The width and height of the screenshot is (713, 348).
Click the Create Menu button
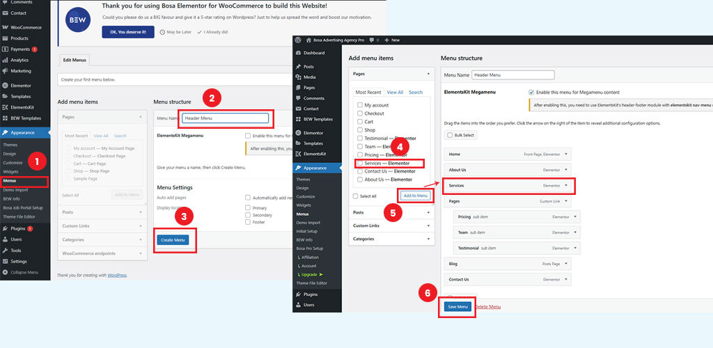(173, 240)
